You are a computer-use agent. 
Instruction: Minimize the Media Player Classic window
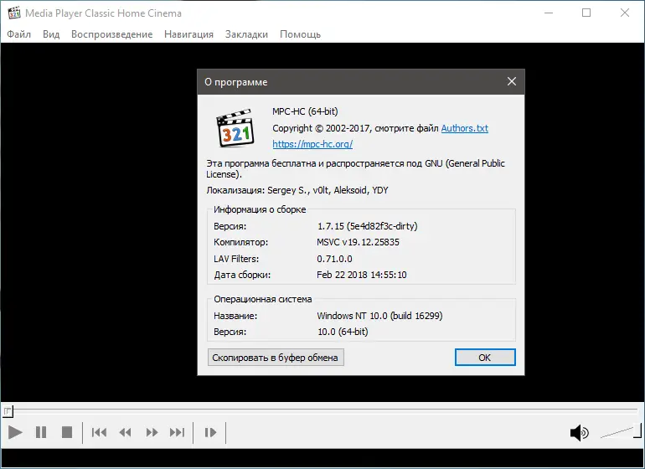pyautogui.click(x=549, y=13)
